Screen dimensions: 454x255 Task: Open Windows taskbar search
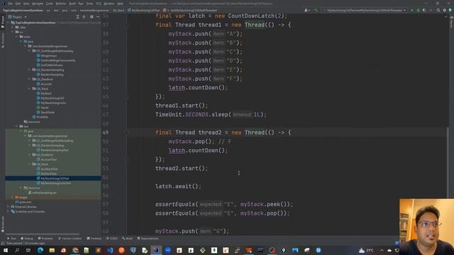(17, 250)
